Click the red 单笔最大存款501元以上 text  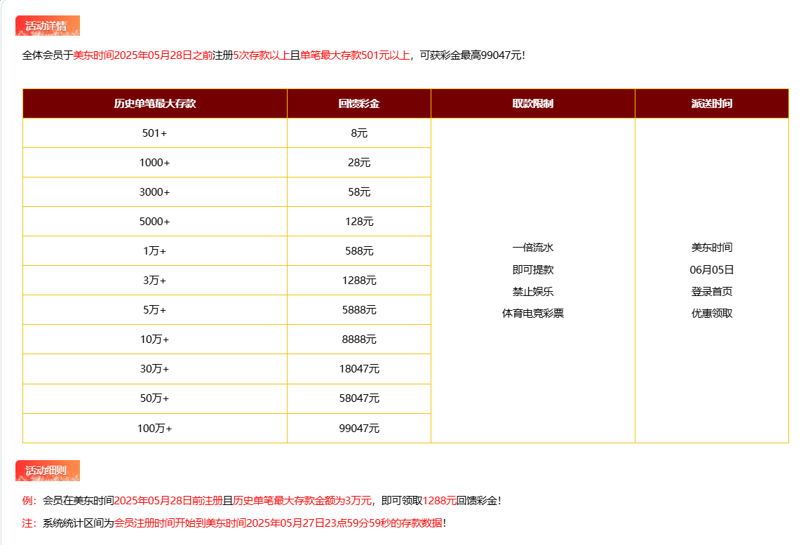click(x=354, y=55)
